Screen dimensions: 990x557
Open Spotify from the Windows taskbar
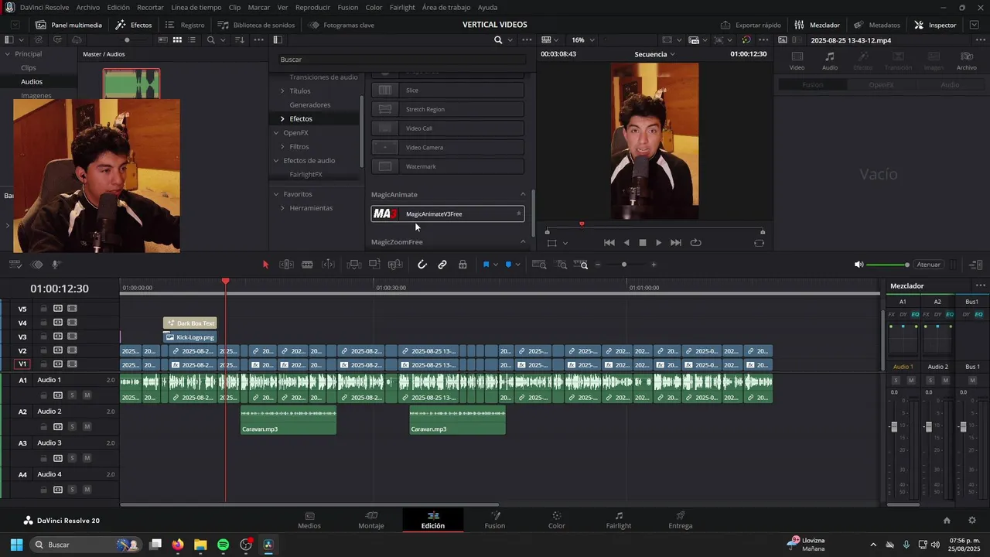[x=223, y=545]
